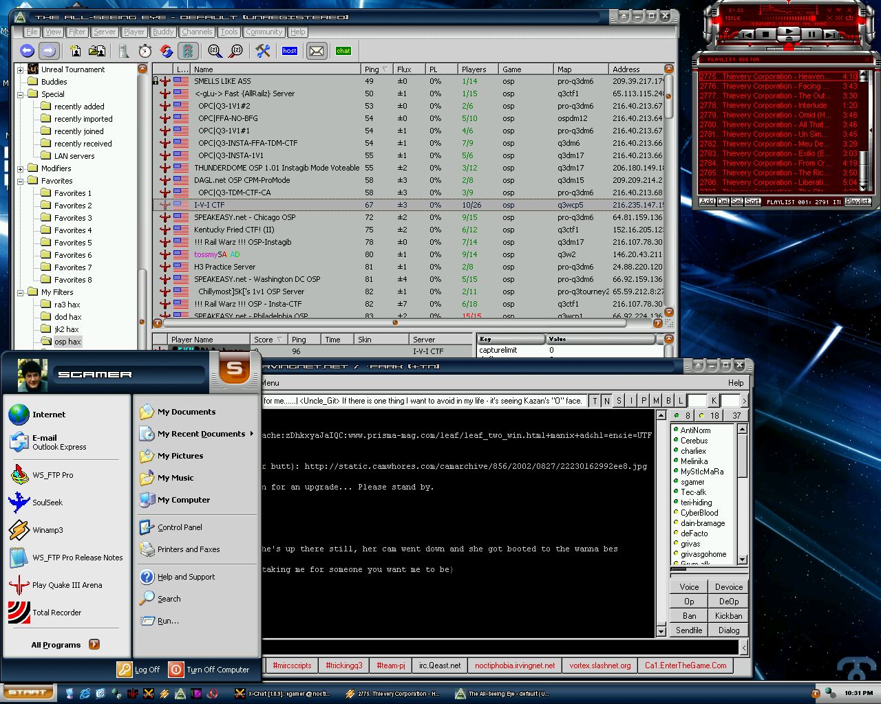881x704 pixels.
Task: Select user Melinika in X-Chat user list
Action: click(694, 461)
